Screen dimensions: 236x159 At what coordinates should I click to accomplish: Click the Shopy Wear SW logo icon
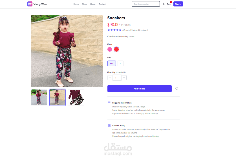pos(30,4)
